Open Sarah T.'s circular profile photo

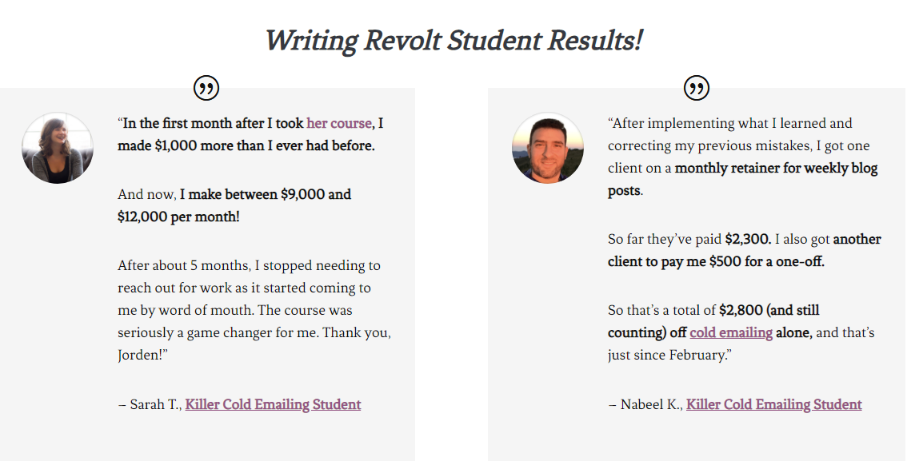[58, 148]
